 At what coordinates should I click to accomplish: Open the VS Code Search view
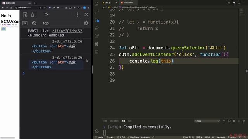click(97, 12)
